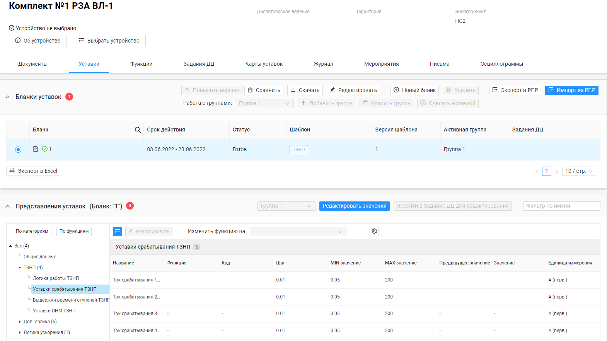Screen dimensions: 607x341
Task: Click the red badge 4 near Представления уставок
Action: [x=130, y=206]
